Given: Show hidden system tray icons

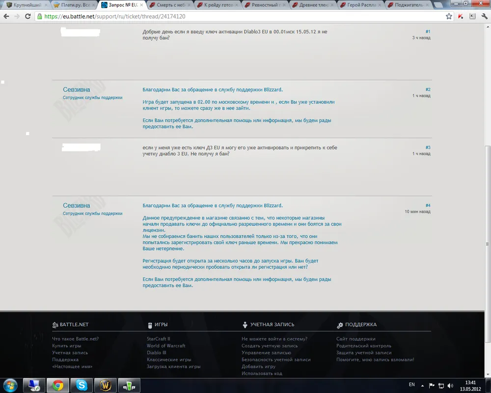Looking at the screenshot, I should pyautogui.click(x=422, y=385).
